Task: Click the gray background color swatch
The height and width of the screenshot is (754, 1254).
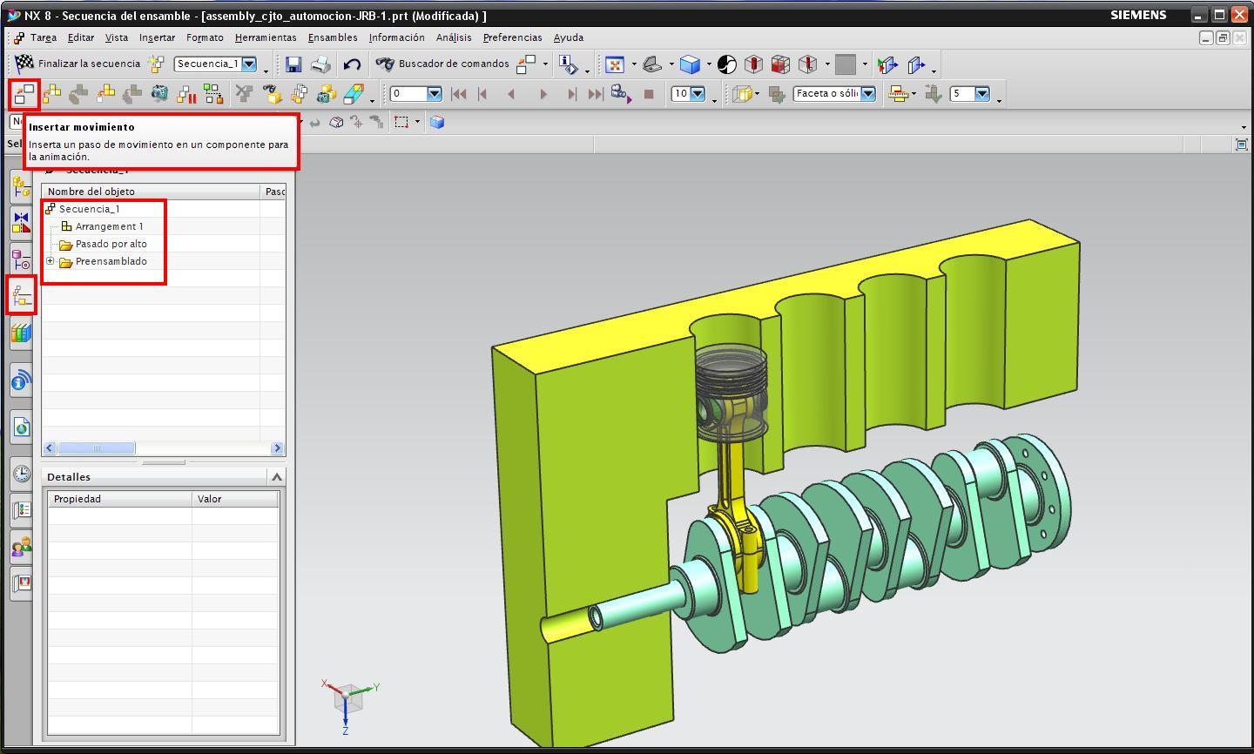Action: (846, 64)
